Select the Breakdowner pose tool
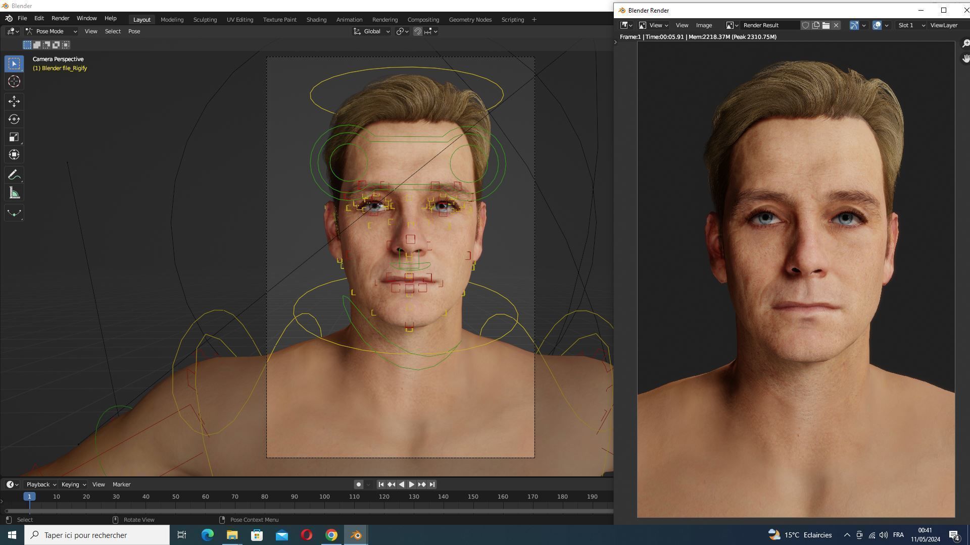The image size is (970, 545). pyautogui.click(x=14, y=213)
